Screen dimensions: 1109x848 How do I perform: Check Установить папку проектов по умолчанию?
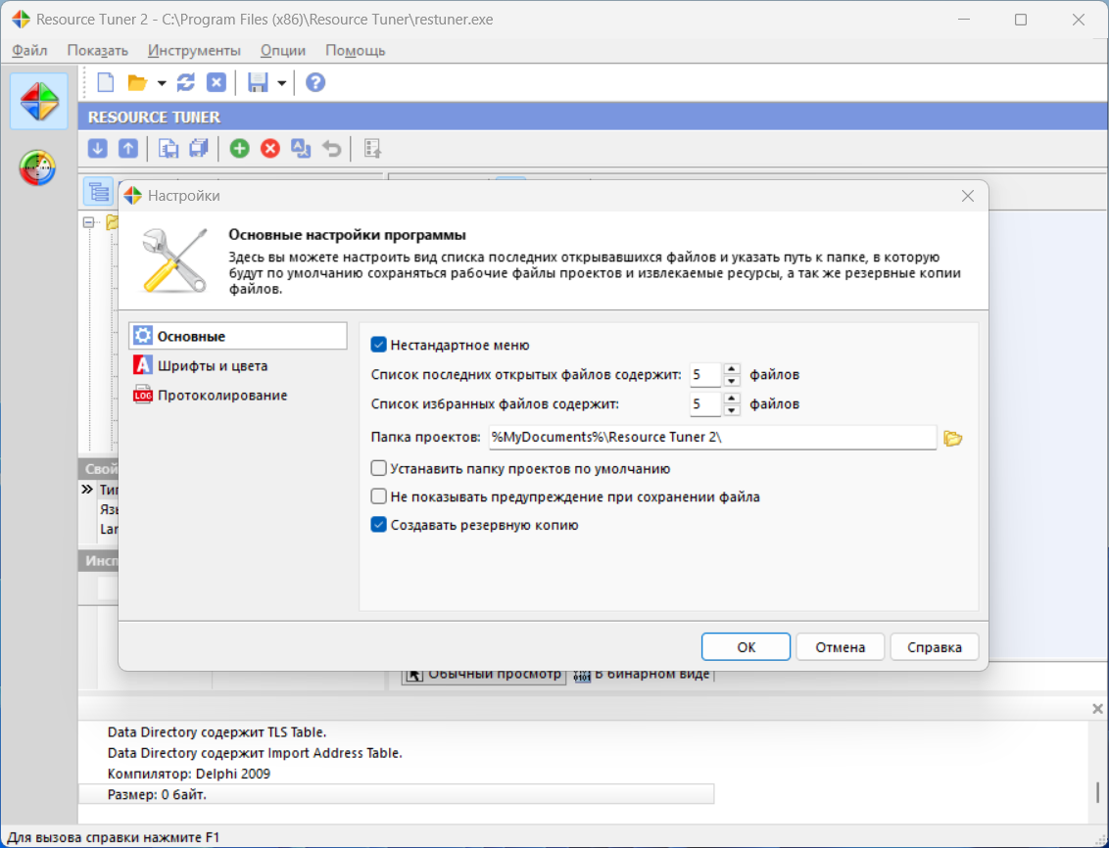tap(379, 468)
